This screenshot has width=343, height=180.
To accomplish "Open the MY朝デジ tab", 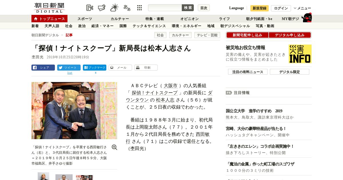I will [290, 19].
